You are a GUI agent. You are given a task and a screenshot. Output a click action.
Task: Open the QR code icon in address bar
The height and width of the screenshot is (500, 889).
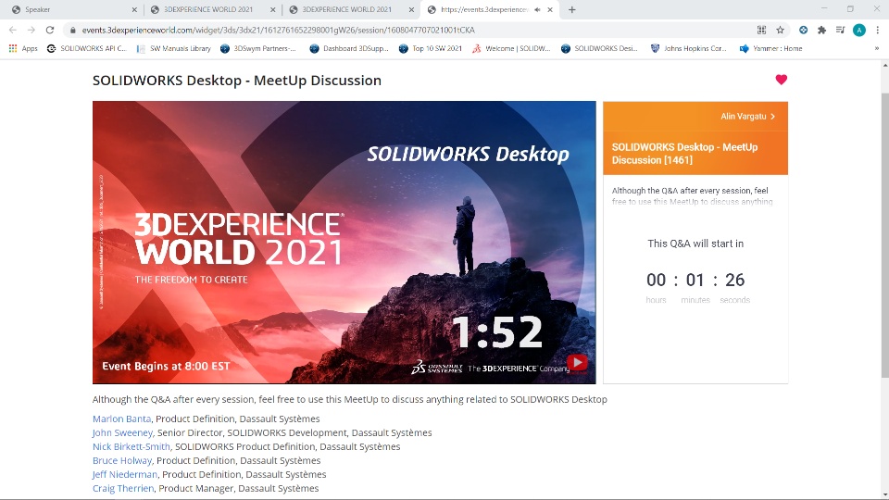pos(761,30)
